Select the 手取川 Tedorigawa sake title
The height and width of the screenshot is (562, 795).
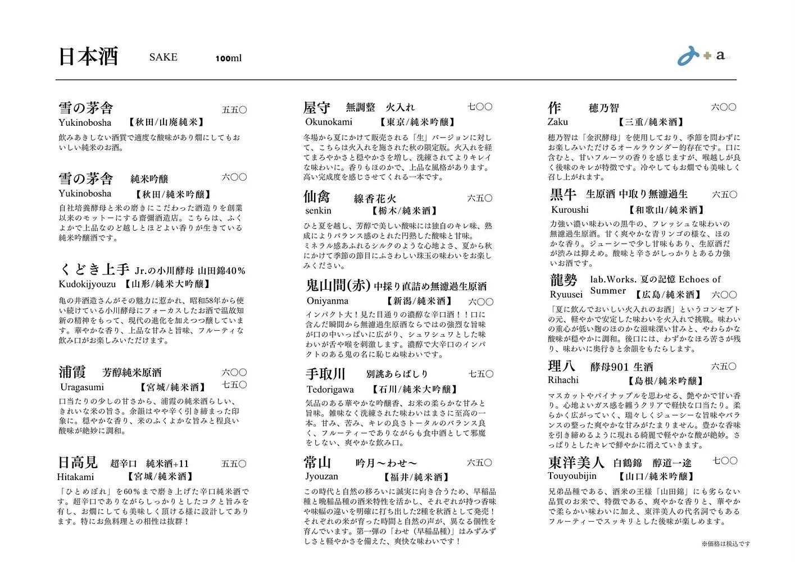325,374
